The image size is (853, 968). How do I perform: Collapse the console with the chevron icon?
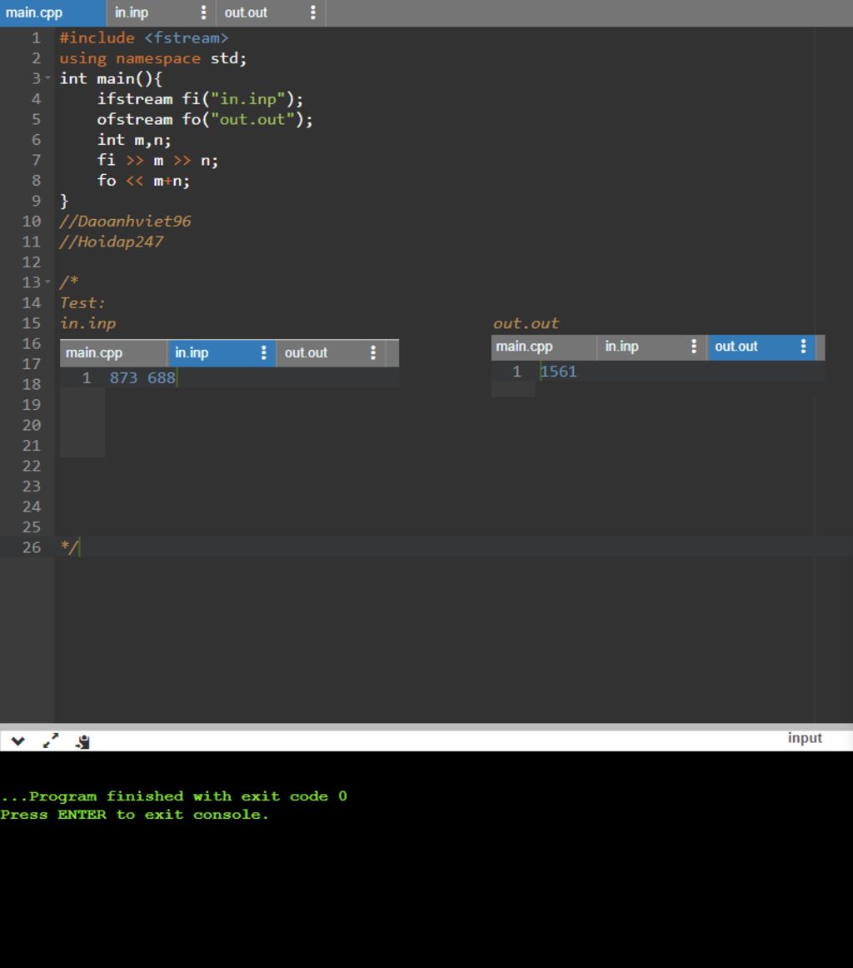(x=17, y=741)
